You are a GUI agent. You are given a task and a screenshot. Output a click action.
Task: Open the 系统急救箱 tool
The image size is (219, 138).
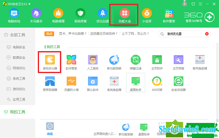tap(114, 84)
